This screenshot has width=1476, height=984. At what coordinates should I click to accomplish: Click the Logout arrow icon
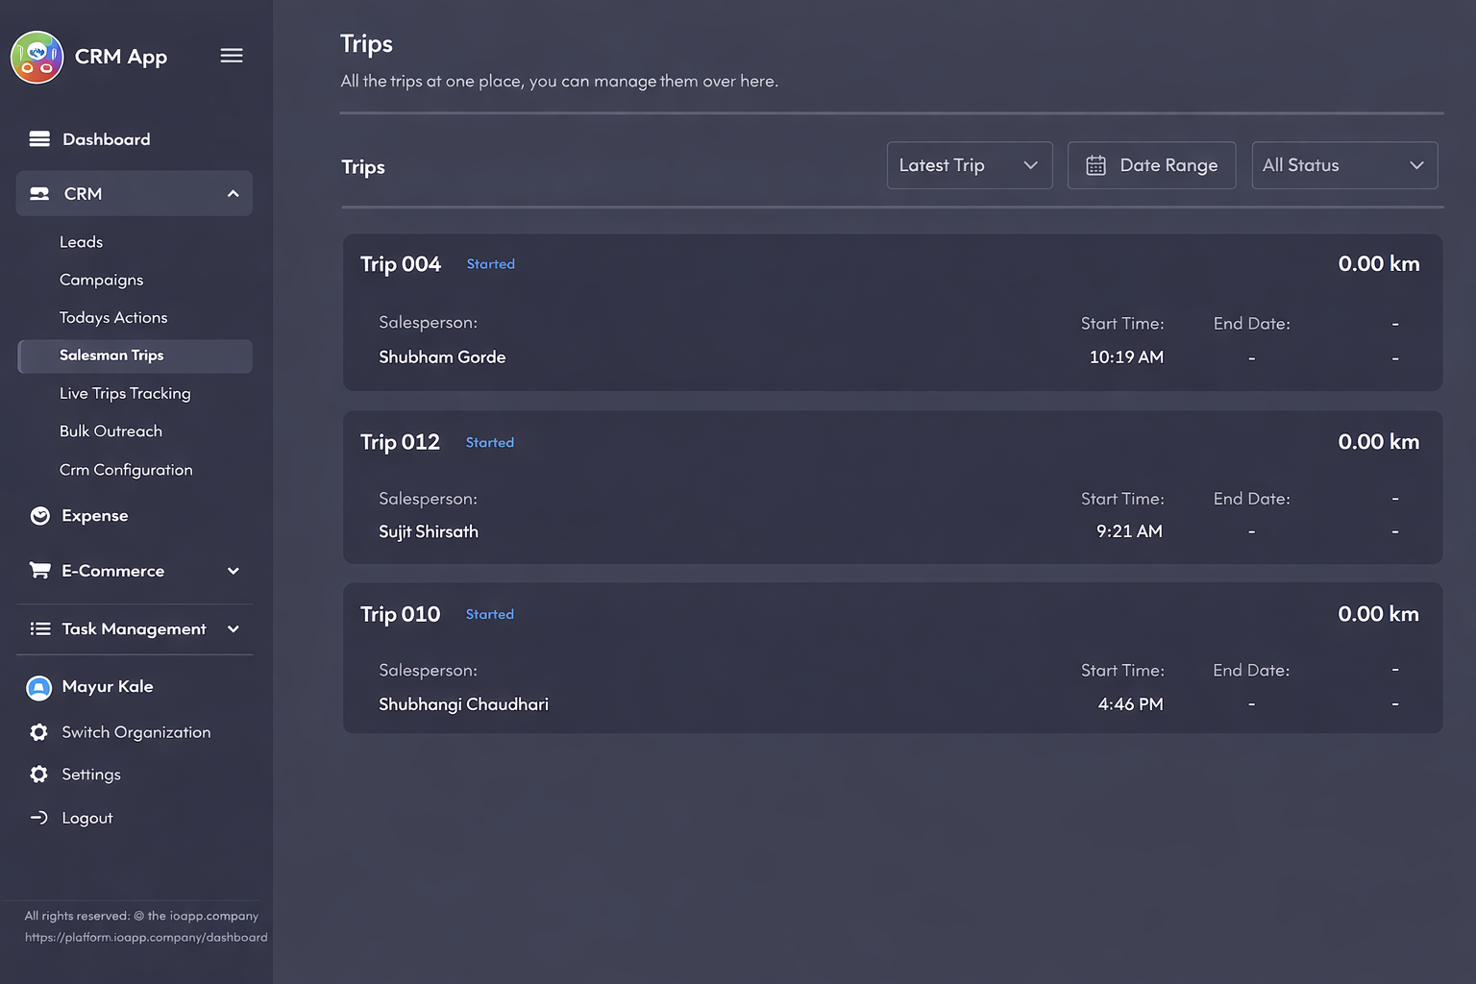coord(39,818)
